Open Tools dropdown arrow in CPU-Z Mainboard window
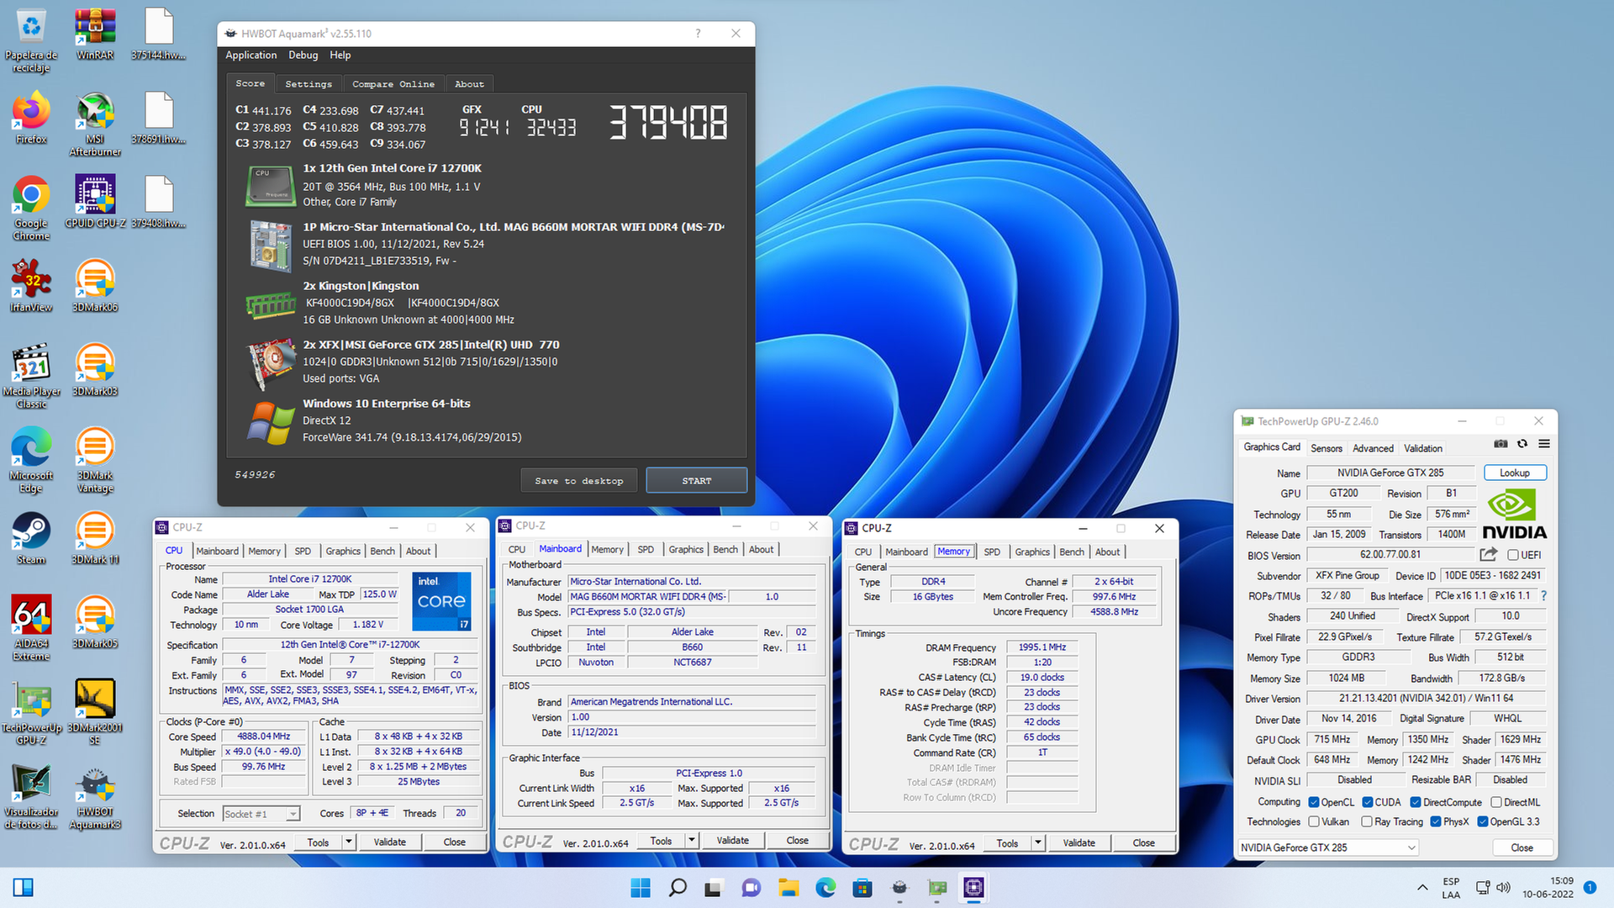Viewport: 1614px width, 908px height. tap(692, 840)
